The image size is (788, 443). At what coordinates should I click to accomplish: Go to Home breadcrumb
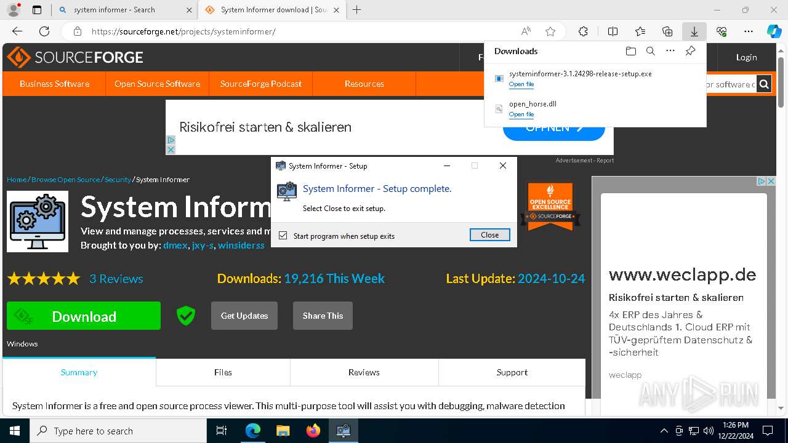coord(17,180)
